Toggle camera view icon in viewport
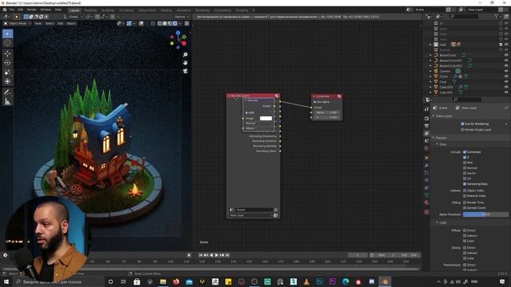511x287 pixels. (185, 71)
